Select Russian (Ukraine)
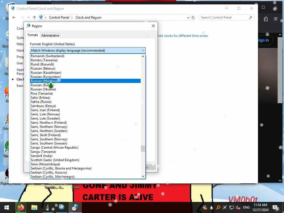This screenshot has height=213, width=284. tap(85, 89)
